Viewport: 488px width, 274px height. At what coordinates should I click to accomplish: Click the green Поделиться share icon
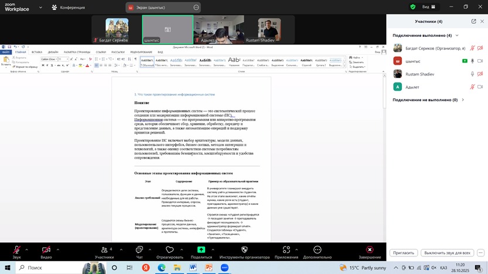click(x=201, y=250)
